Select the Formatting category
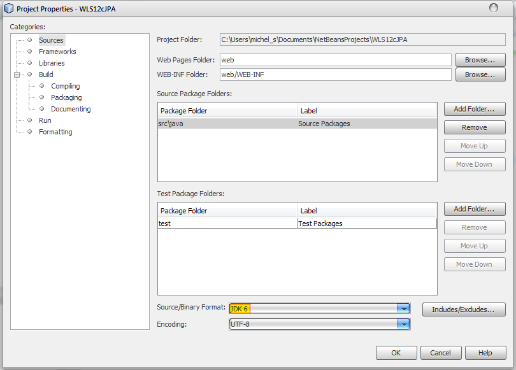The image size is (516, 370). coord(55,132)
